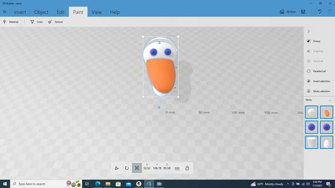This screenshot has width=335, height=188.
Task: Click the 3D Print button
Action: [288, 12]
